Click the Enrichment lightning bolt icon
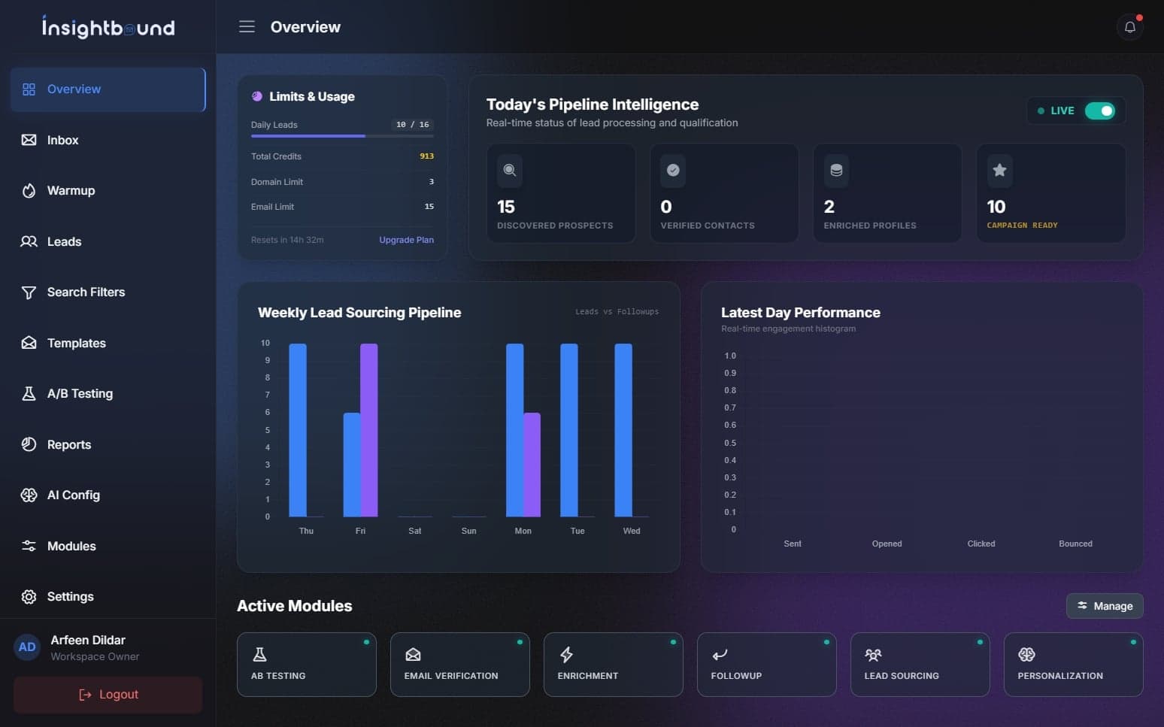The height and width of the screenshot is (727, 1164). point(566,654)
